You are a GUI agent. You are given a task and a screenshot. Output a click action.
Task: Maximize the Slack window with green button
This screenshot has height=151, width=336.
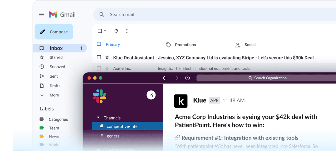click(101, 78)
